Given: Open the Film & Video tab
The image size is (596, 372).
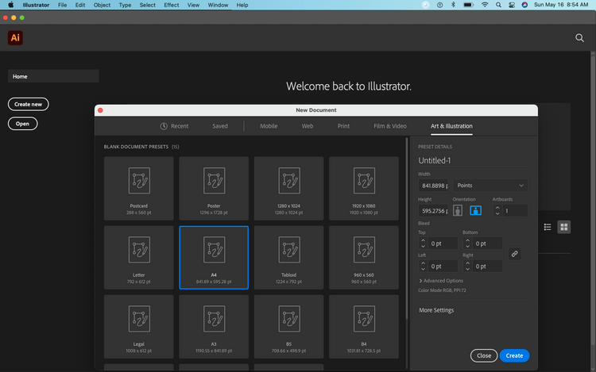Looking at the screenshot, I should pyautogui.click(x=389, y=126).
